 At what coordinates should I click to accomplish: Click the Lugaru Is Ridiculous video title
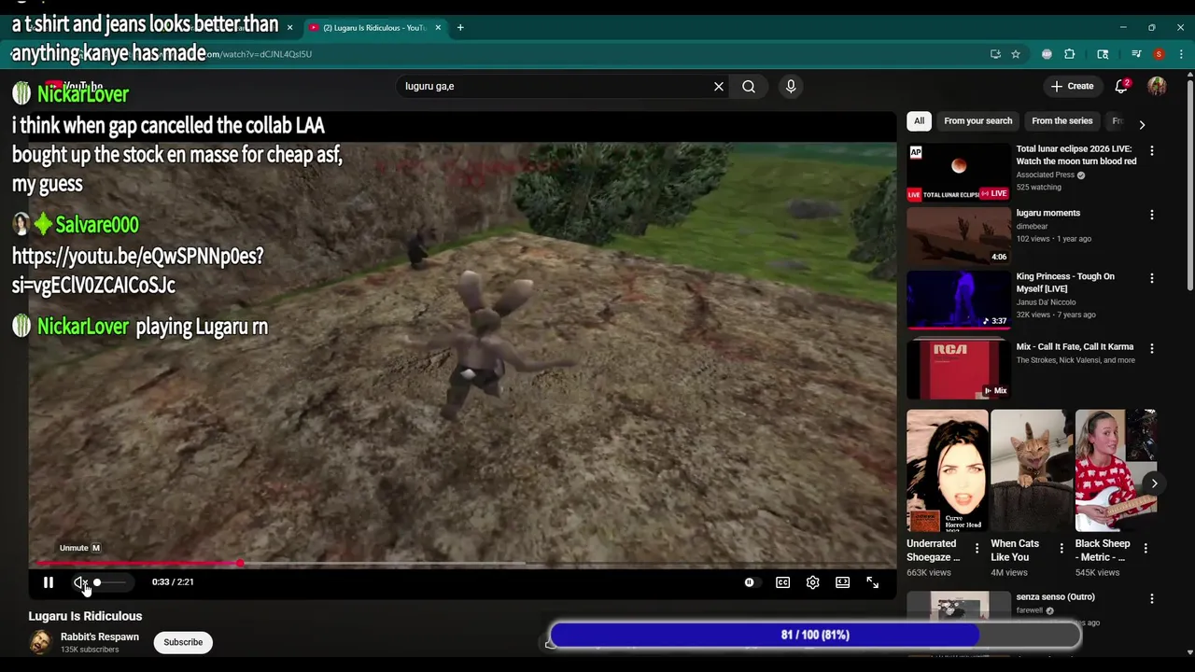[x=85, y=616]
